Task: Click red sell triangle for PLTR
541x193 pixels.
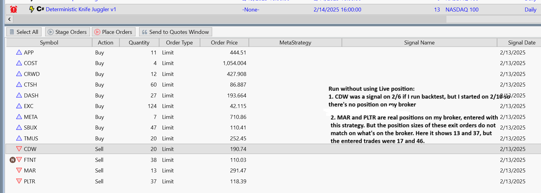Action: [x=19, y=181]
